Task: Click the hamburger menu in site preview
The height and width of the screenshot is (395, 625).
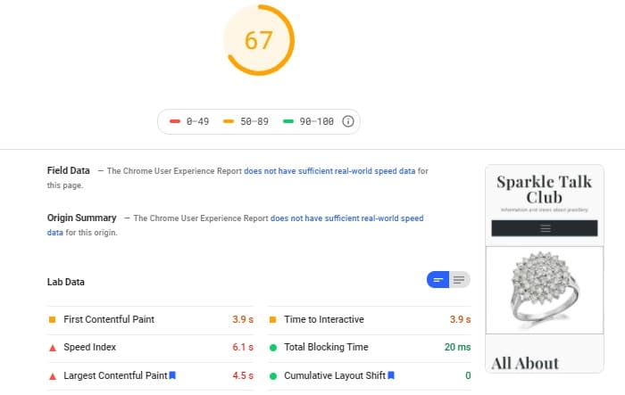Action: click(x=546, y=228)
